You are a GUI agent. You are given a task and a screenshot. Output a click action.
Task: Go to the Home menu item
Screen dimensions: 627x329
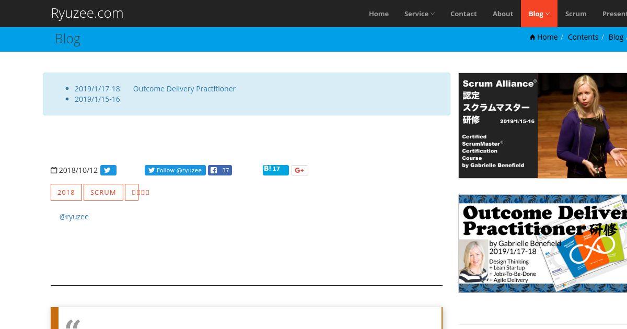coord(379,14)
